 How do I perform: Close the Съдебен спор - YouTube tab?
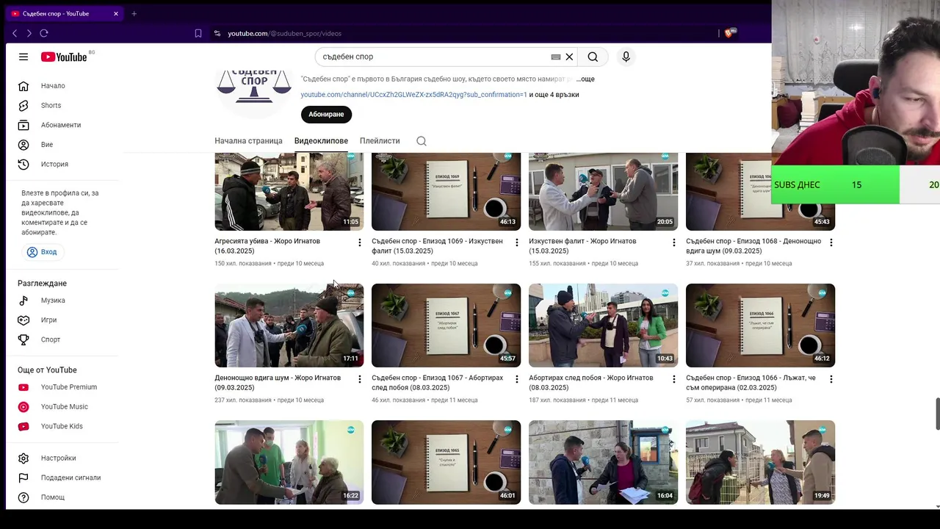click(x=116, y=13)
